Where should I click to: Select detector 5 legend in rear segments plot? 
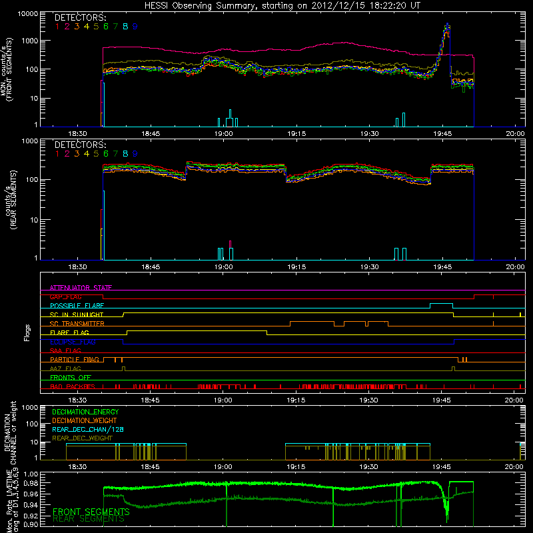tap(96, 154)
